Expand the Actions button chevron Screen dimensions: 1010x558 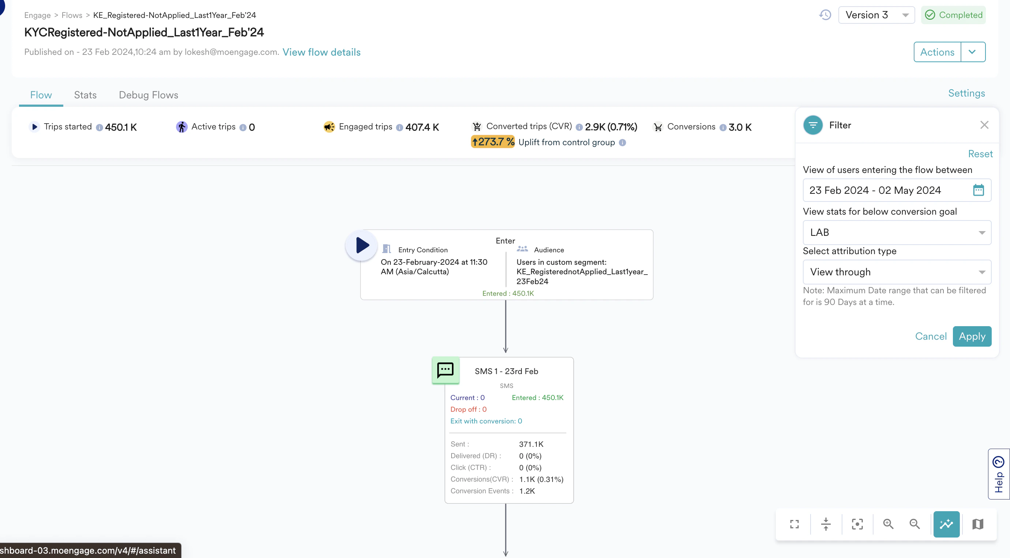pyautogui.click(x=972, y=52)
